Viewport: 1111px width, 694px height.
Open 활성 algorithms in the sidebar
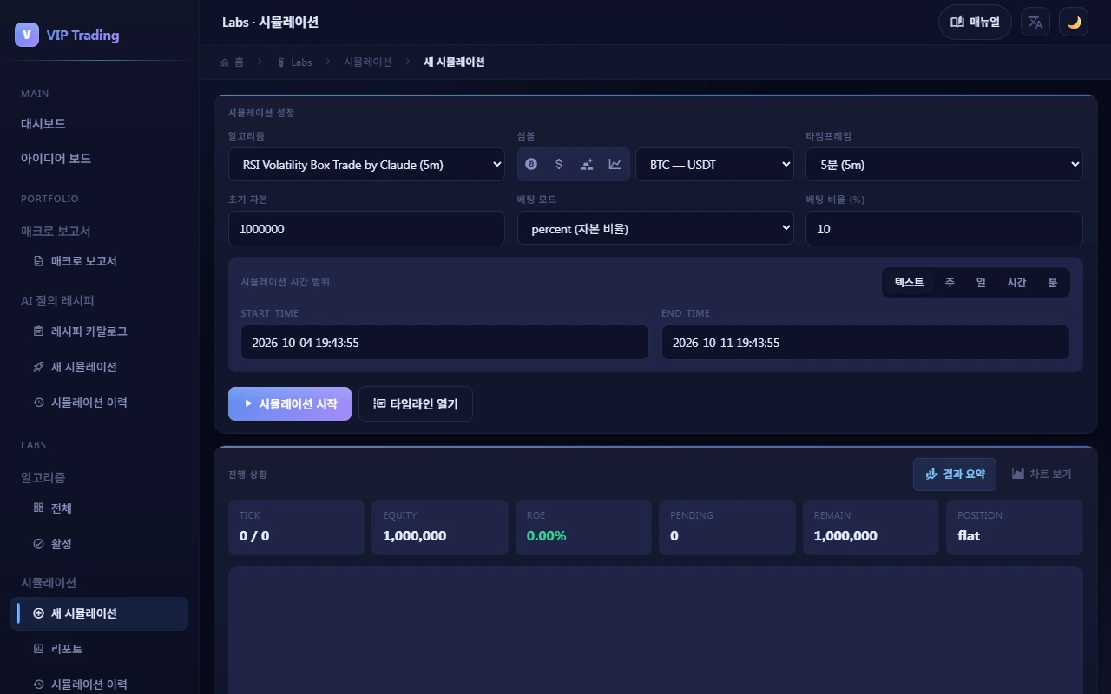[x=99, y=544]
